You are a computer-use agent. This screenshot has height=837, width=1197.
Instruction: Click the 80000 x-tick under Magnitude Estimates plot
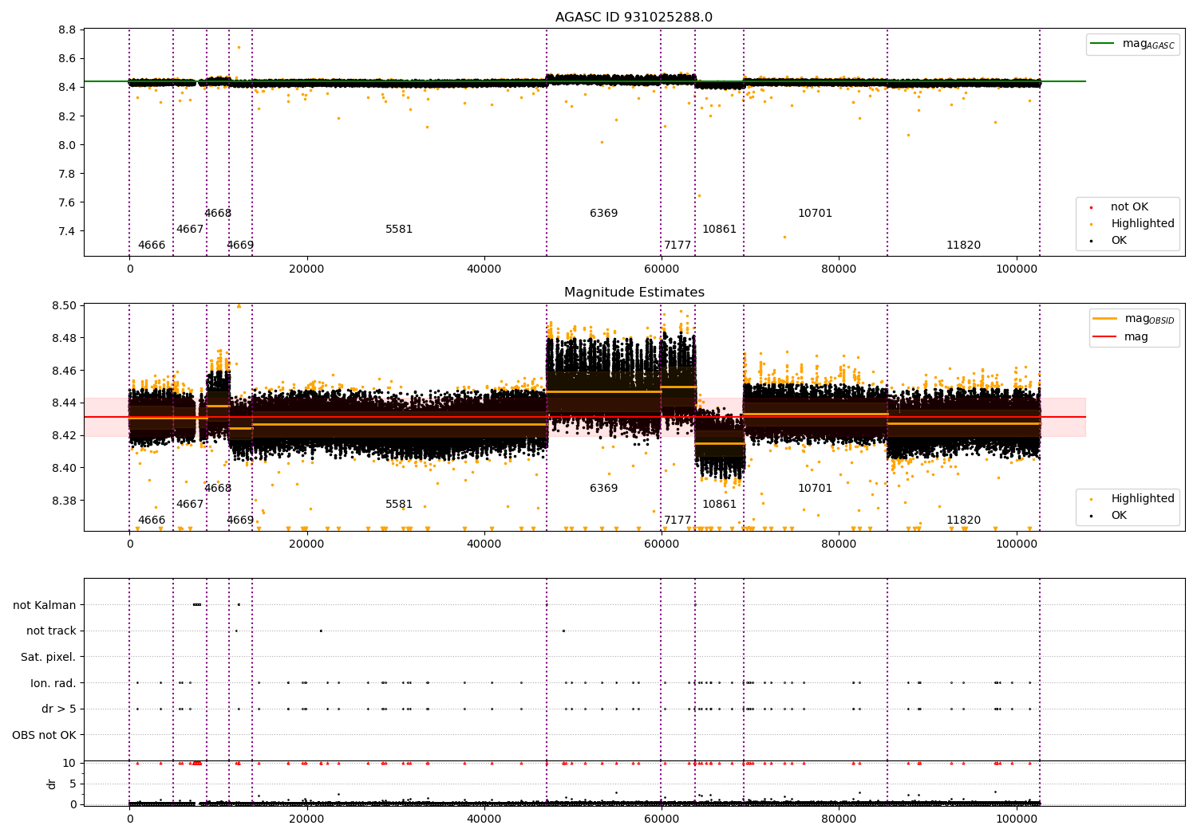[x=839, y=544]
